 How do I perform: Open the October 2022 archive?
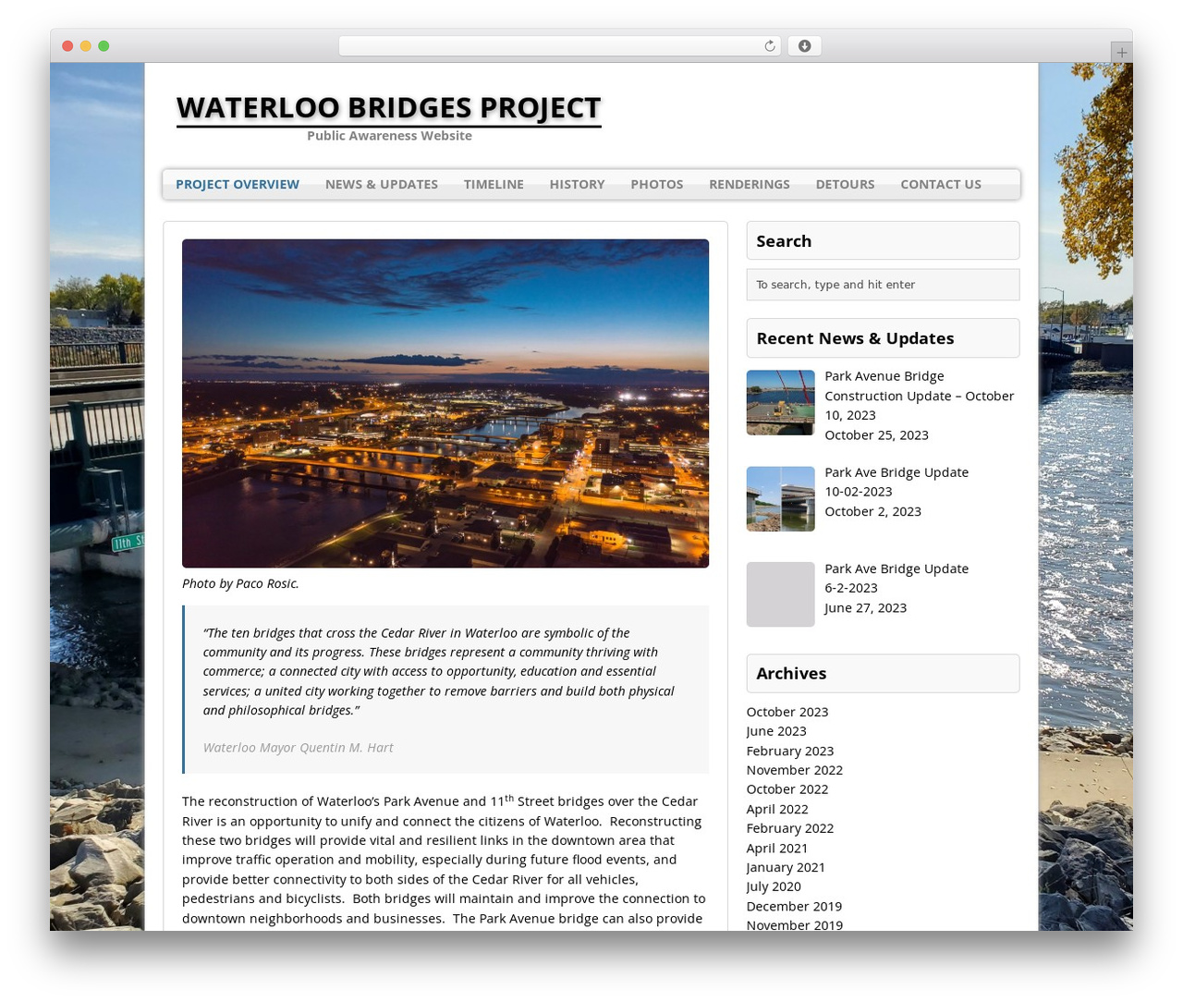coord(787,789)
